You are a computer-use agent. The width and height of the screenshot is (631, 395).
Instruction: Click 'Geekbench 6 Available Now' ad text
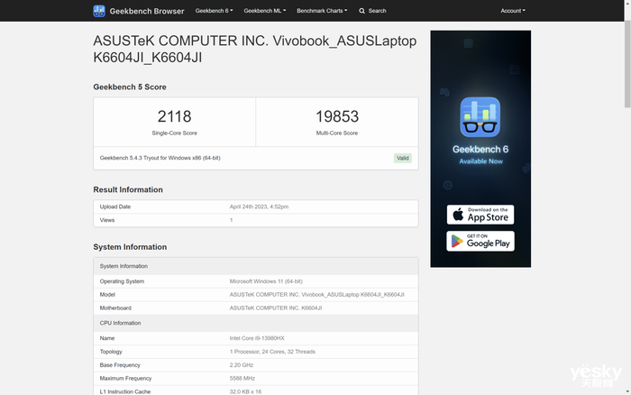click(480, 154)
